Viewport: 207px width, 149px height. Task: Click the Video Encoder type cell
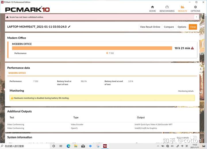pos(77,125)
